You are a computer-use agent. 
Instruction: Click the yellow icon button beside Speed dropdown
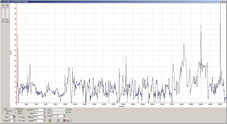49,120
